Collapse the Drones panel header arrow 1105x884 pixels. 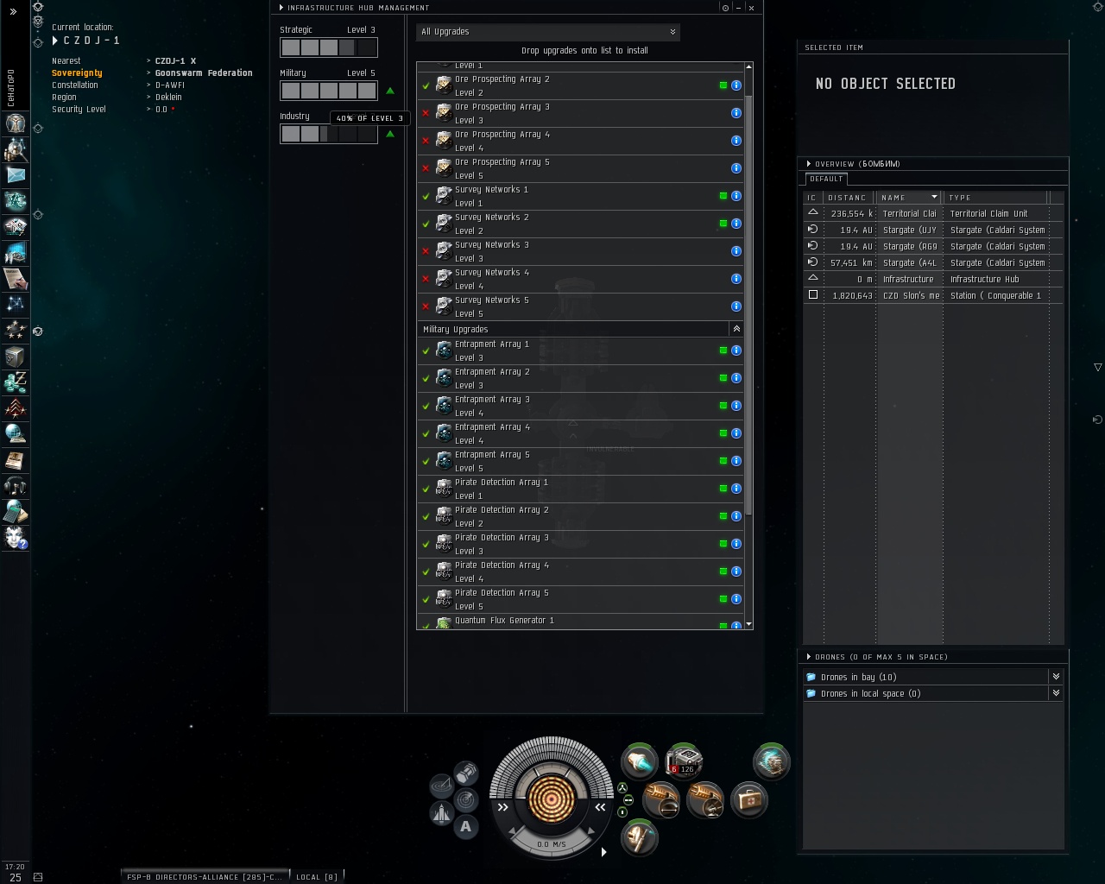(809, 657)
